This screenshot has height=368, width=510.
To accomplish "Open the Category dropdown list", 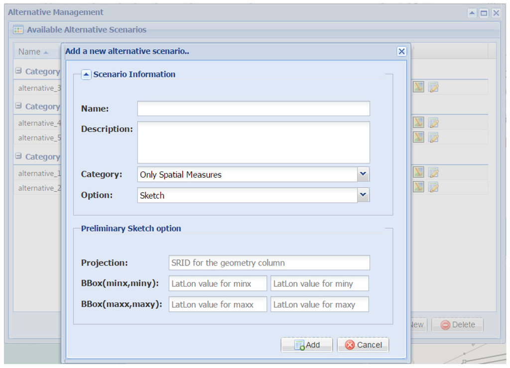I will pos(363,174).
